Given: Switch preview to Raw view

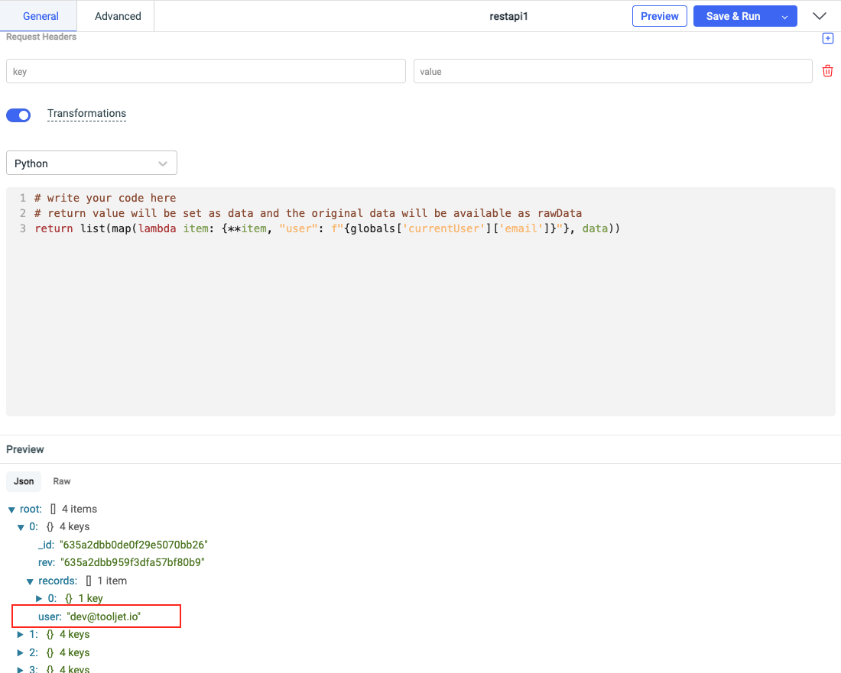Looking at the screenshot, I should (62, 481).
